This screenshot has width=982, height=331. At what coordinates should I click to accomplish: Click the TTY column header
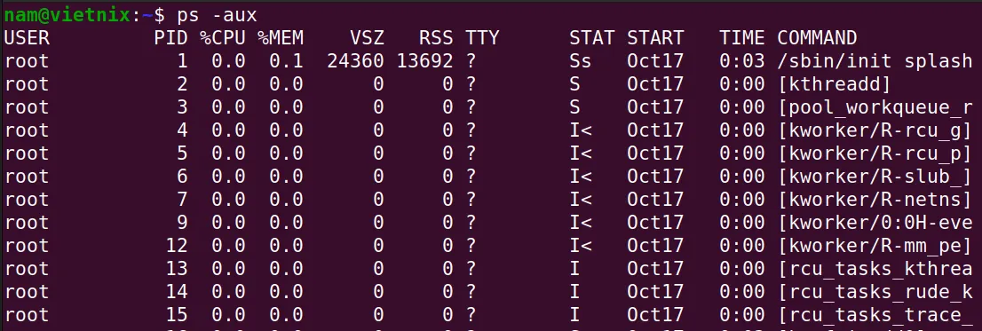pyautogui.click(x=481, y=38)
